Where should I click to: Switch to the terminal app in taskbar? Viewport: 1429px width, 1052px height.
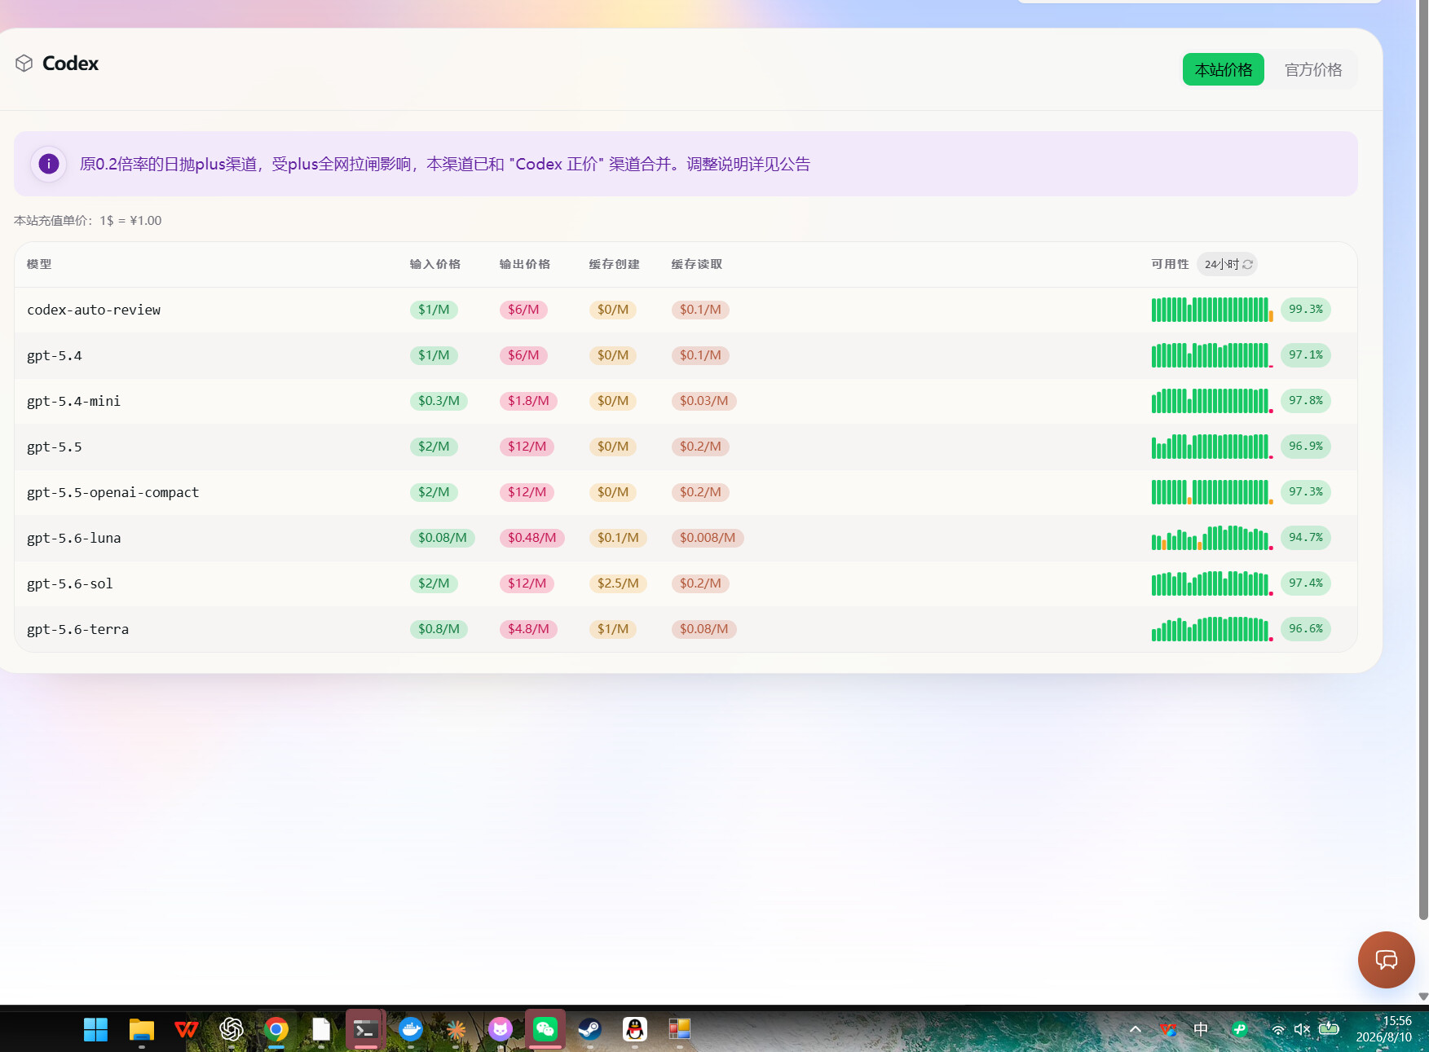point(366,1030)
